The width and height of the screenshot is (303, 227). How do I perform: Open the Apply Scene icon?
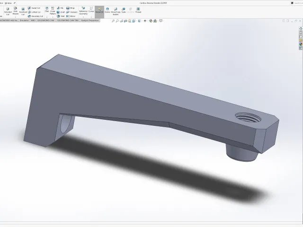pyautogui.click(x=155, y=21)
